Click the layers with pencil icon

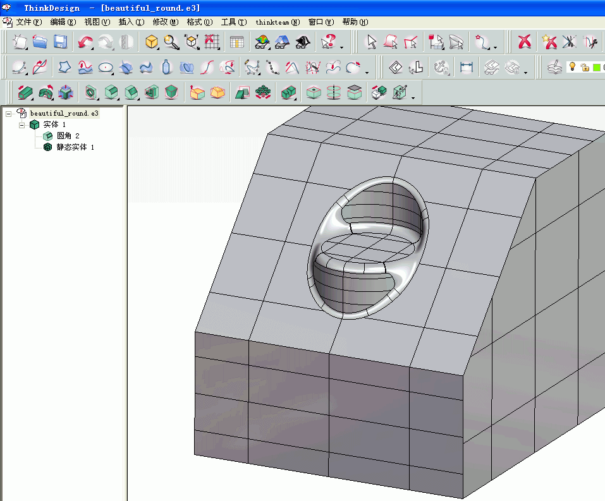click(554, 68)
